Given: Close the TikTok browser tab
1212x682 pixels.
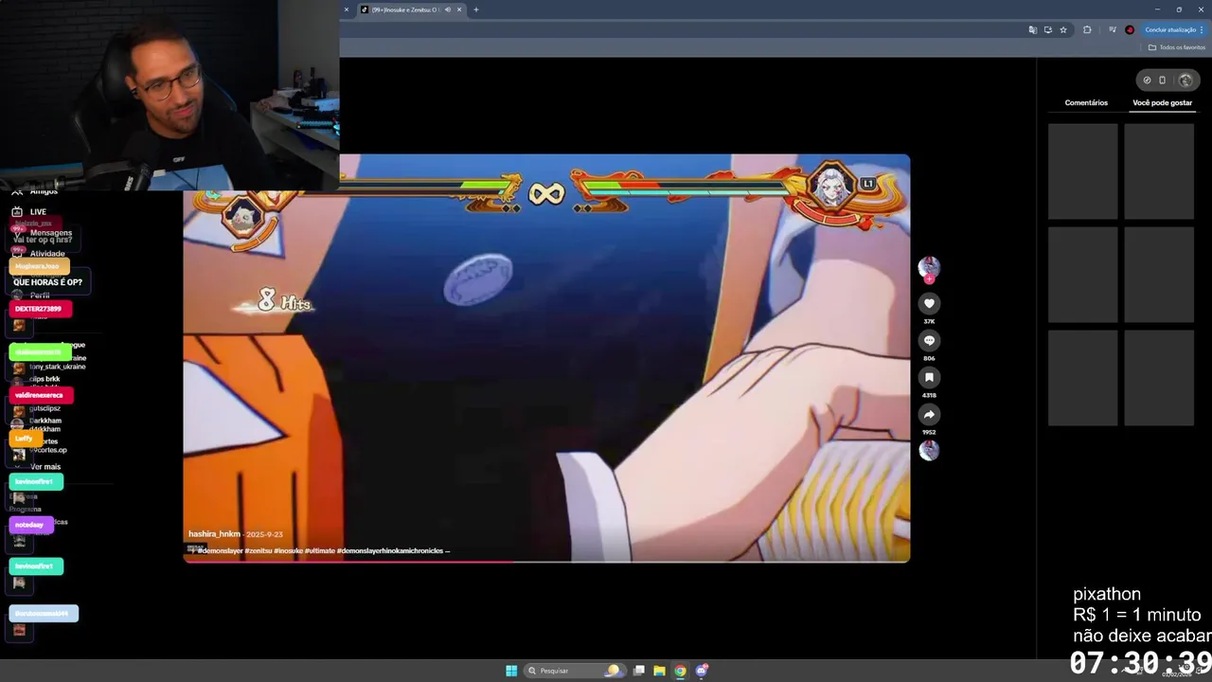Looking at the screenshot, I should point(459,9).
